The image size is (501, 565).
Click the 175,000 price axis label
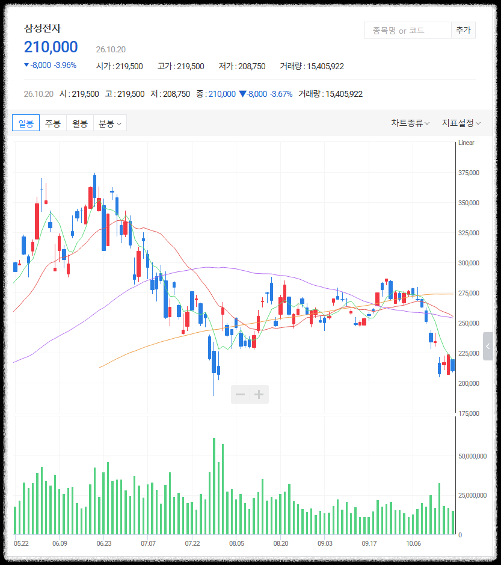[469, 413]
